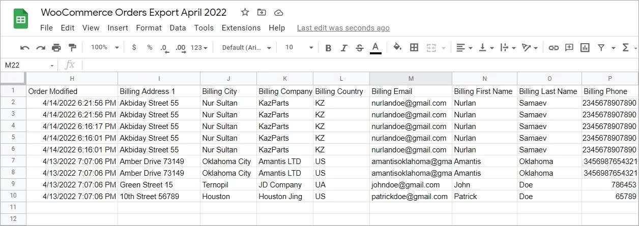
Task: Open the zoom 100% dropdown
Action: tap(105, 47)
